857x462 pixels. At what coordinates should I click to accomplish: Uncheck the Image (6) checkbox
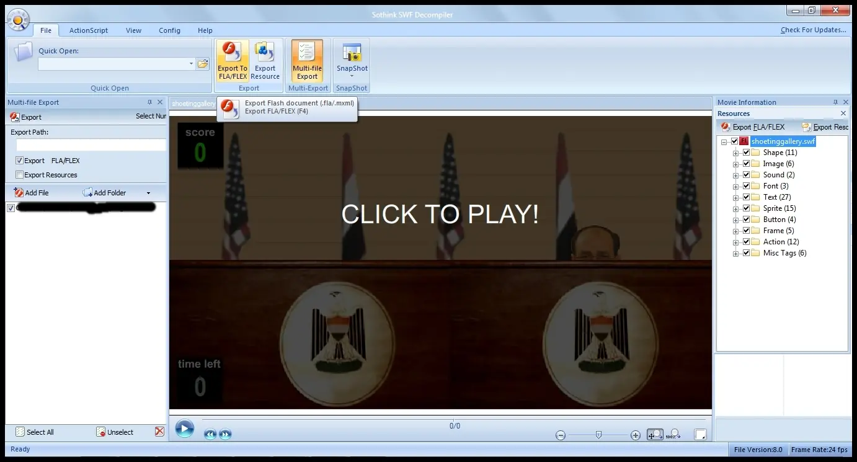click(746, 164)
